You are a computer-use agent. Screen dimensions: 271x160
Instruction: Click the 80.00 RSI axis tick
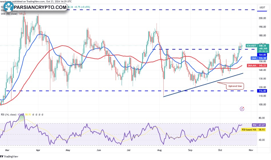pos(262,118)
